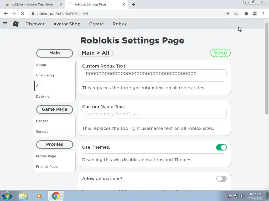This screenshot has width=269, height=201.
Task: Click the Show desktop strip at taskbar end
Action: [x=267, y=196]
